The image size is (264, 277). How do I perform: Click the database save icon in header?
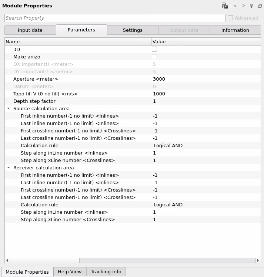pos(225,6)
